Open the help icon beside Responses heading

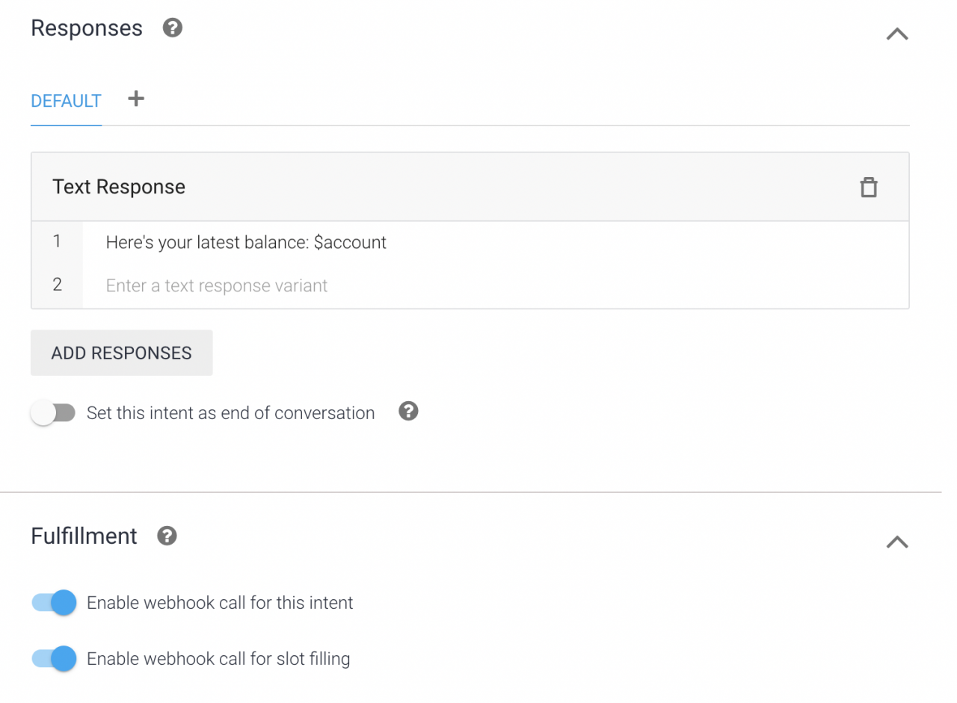pos(173,28)
